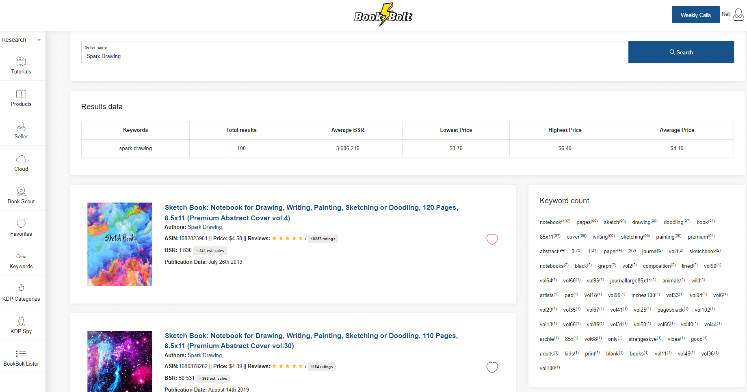This screenshot has width=747, height=392.
Task: Open the Premium Abstract Cover vol.4 title link
Action: point(311,213)
